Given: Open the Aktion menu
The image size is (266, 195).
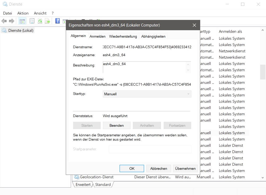Looking at the screenshot, I should pyautogui.click(x=23, y=13).
